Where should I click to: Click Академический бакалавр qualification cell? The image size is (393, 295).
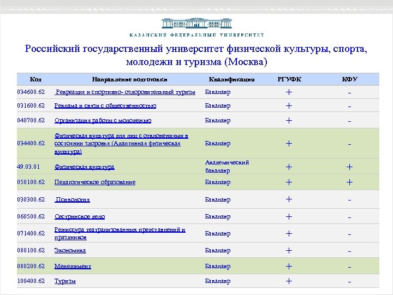(x=227, y=167)
